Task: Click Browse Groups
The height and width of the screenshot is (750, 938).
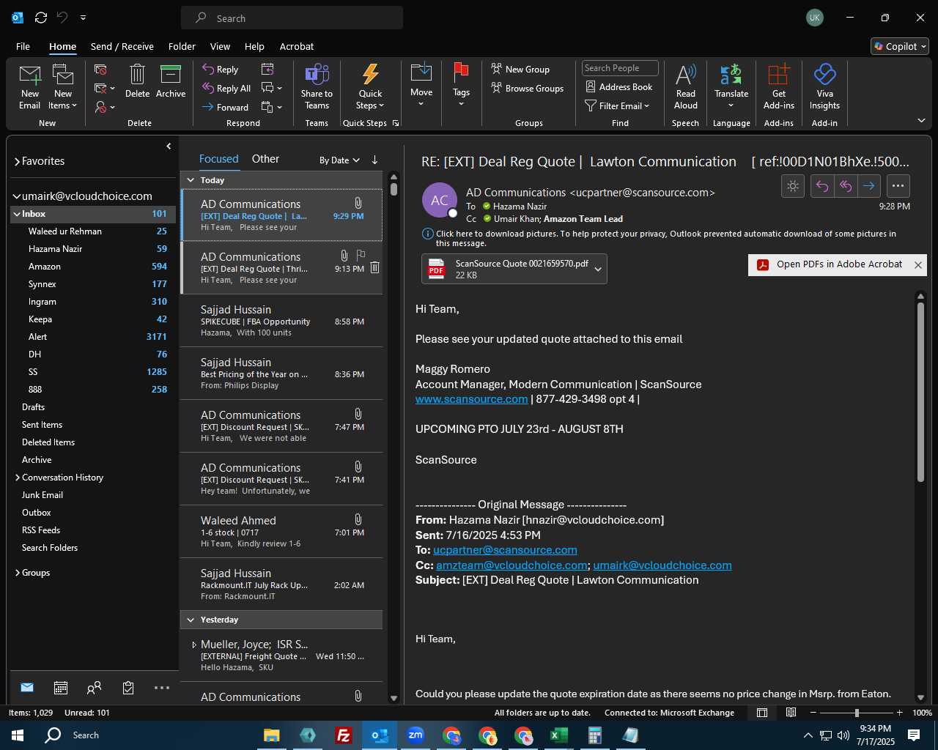Action: pos(528,88)
